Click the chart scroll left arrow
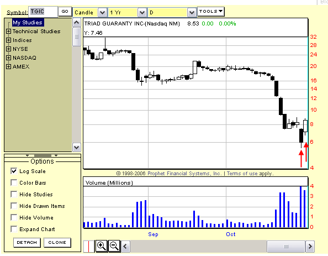The height and width of the screenshot is (256, 328). 125,246
